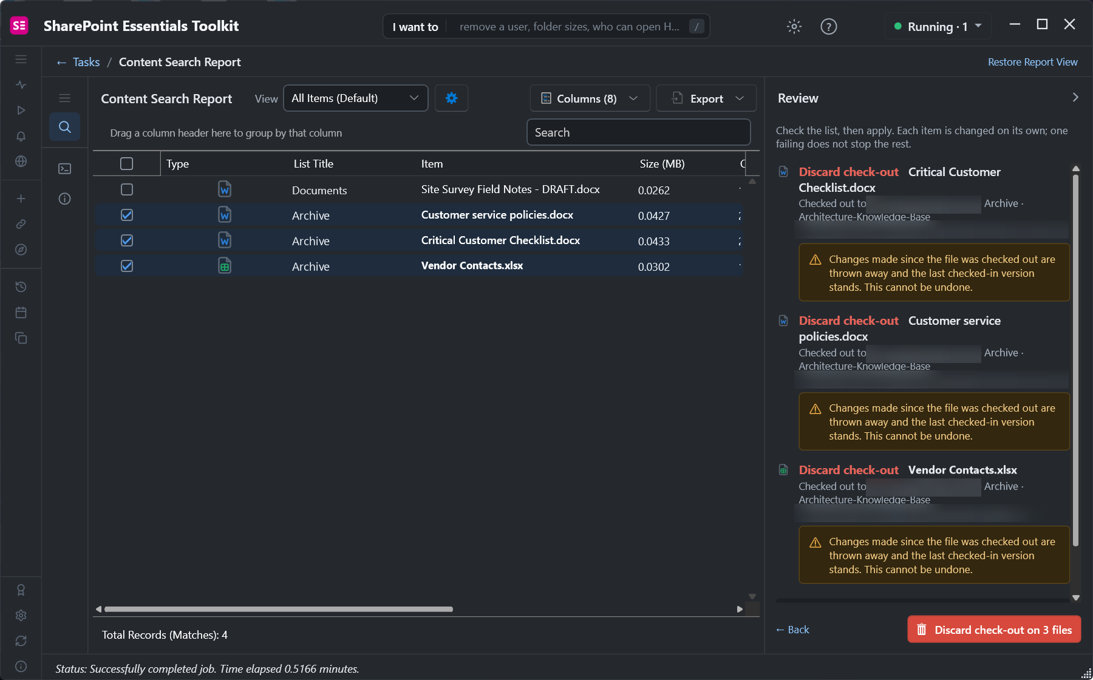Click the copy pages icon in sidebar
Screen dimensions: 1093x680
pyautogui.click(x=21, y=338)
